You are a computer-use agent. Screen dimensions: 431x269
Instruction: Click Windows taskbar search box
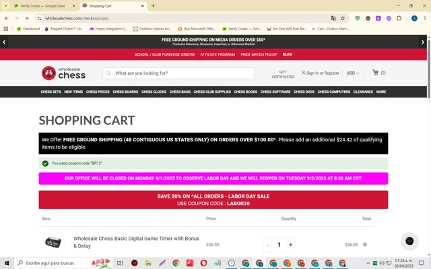coord(63,263)
